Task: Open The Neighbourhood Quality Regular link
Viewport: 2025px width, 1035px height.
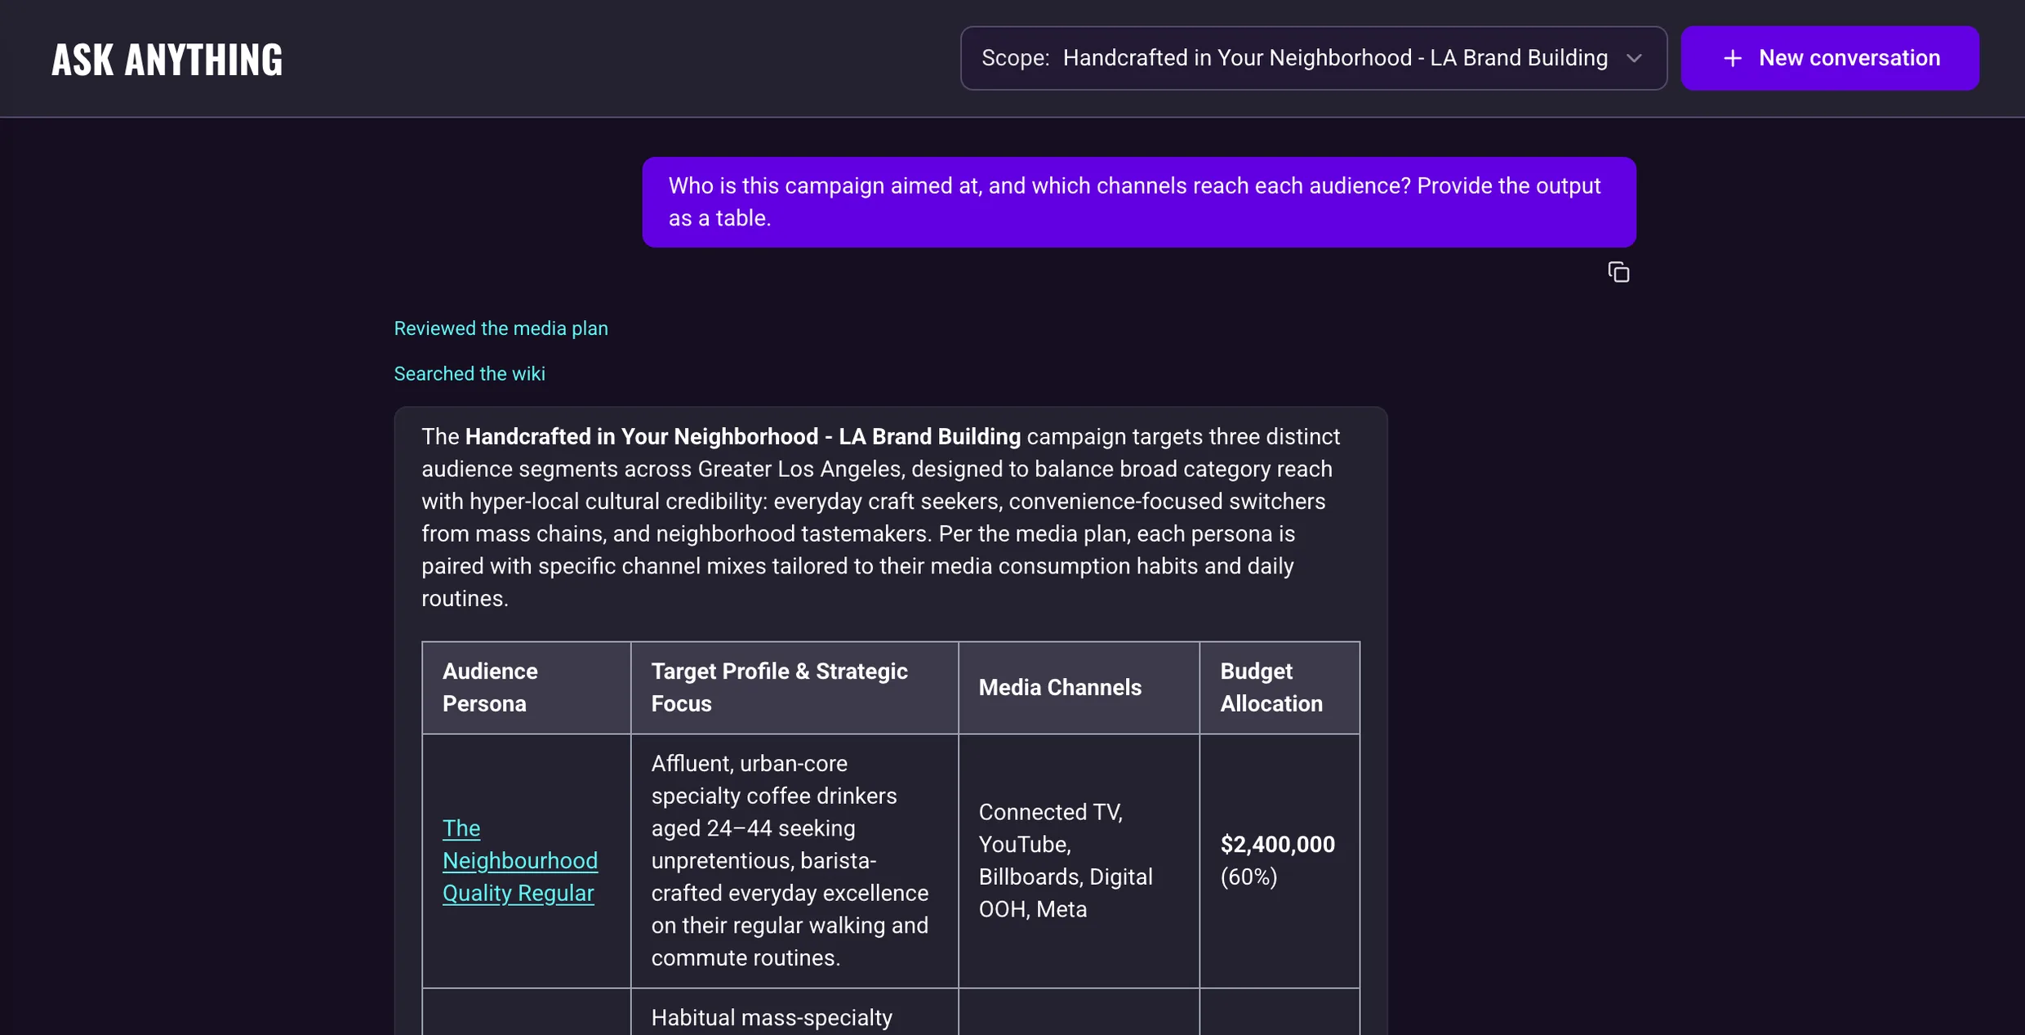Action: click(519, 860)
